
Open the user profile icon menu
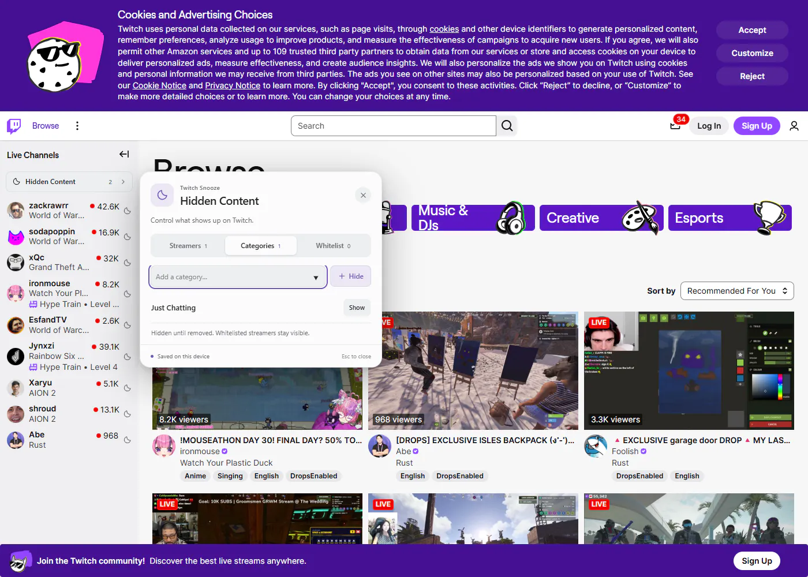(794, 126)
